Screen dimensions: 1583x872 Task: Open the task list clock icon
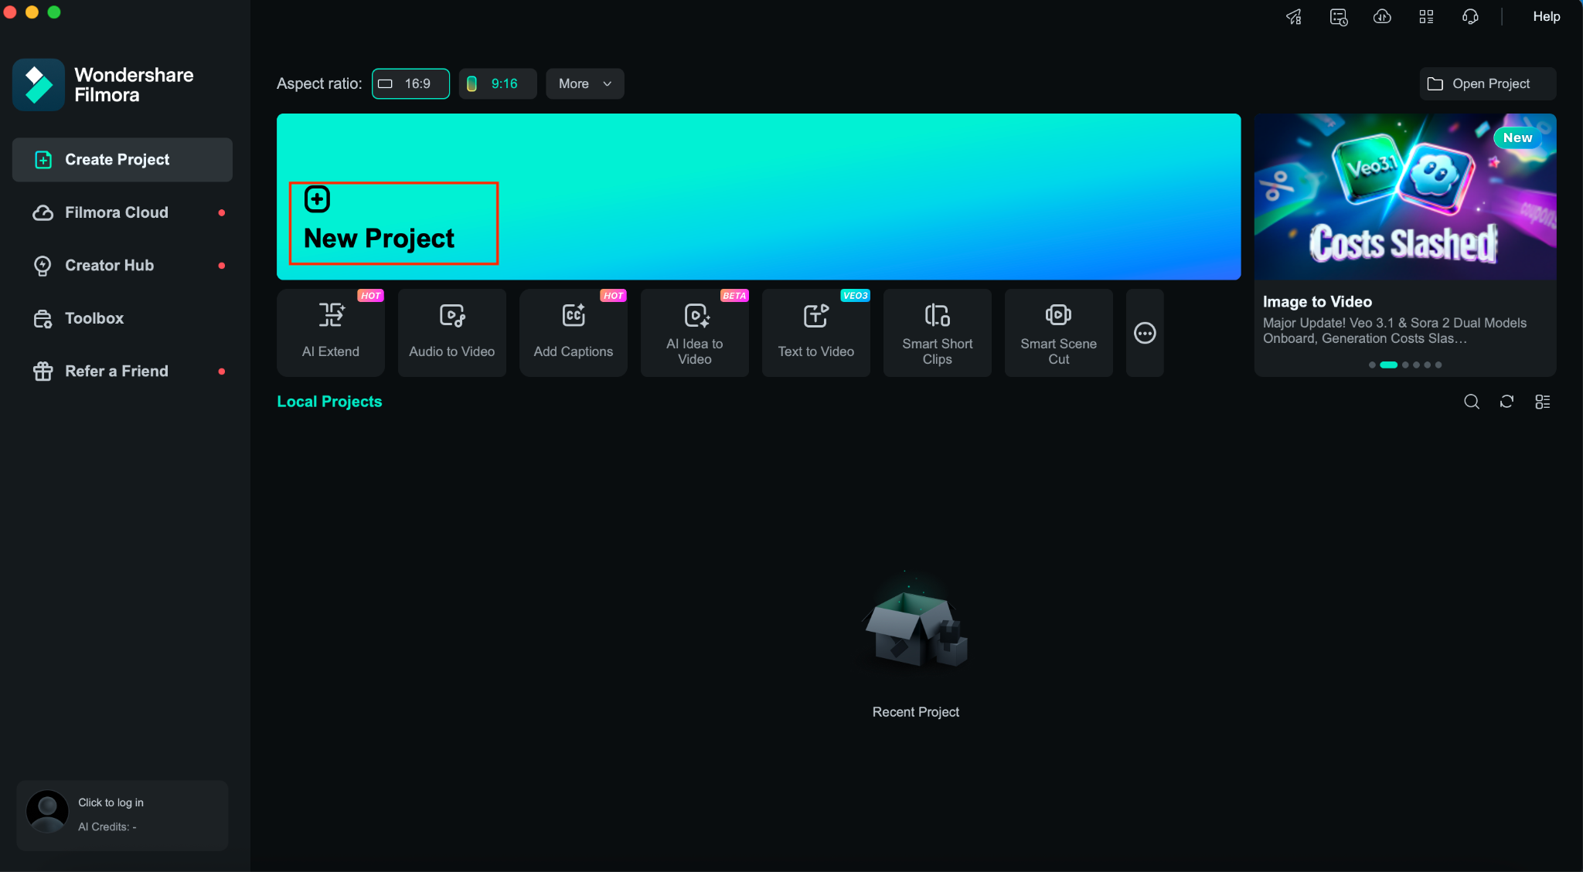click(x=1339, y=17)
